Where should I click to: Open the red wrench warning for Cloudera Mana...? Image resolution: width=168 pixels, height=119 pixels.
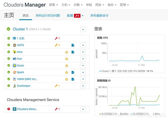57,109
